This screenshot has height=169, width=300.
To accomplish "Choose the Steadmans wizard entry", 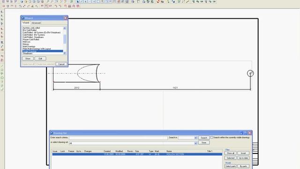I will tap(28, 54).
